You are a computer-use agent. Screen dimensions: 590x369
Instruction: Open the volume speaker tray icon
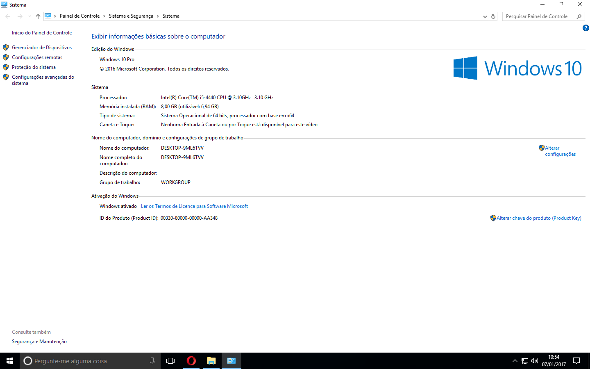tap(535, 361)
